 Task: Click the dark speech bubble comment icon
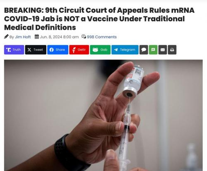click(144, 50)
